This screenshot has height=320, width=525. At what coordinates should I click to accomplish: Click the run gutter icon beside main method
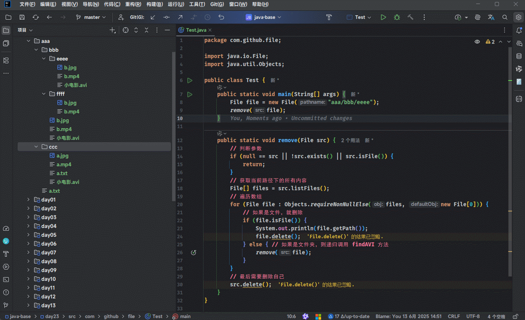point(190,95)
